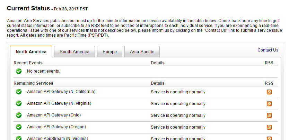Click Amazon API Gateway (N. California) service name
The width and height of the screenshot is (289, 140).
point(61,92)
